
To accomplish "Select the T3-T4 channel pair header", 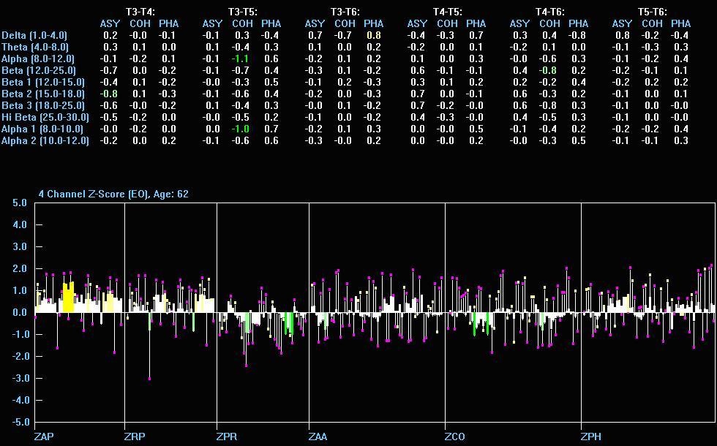I will click(x=140, y=12).
